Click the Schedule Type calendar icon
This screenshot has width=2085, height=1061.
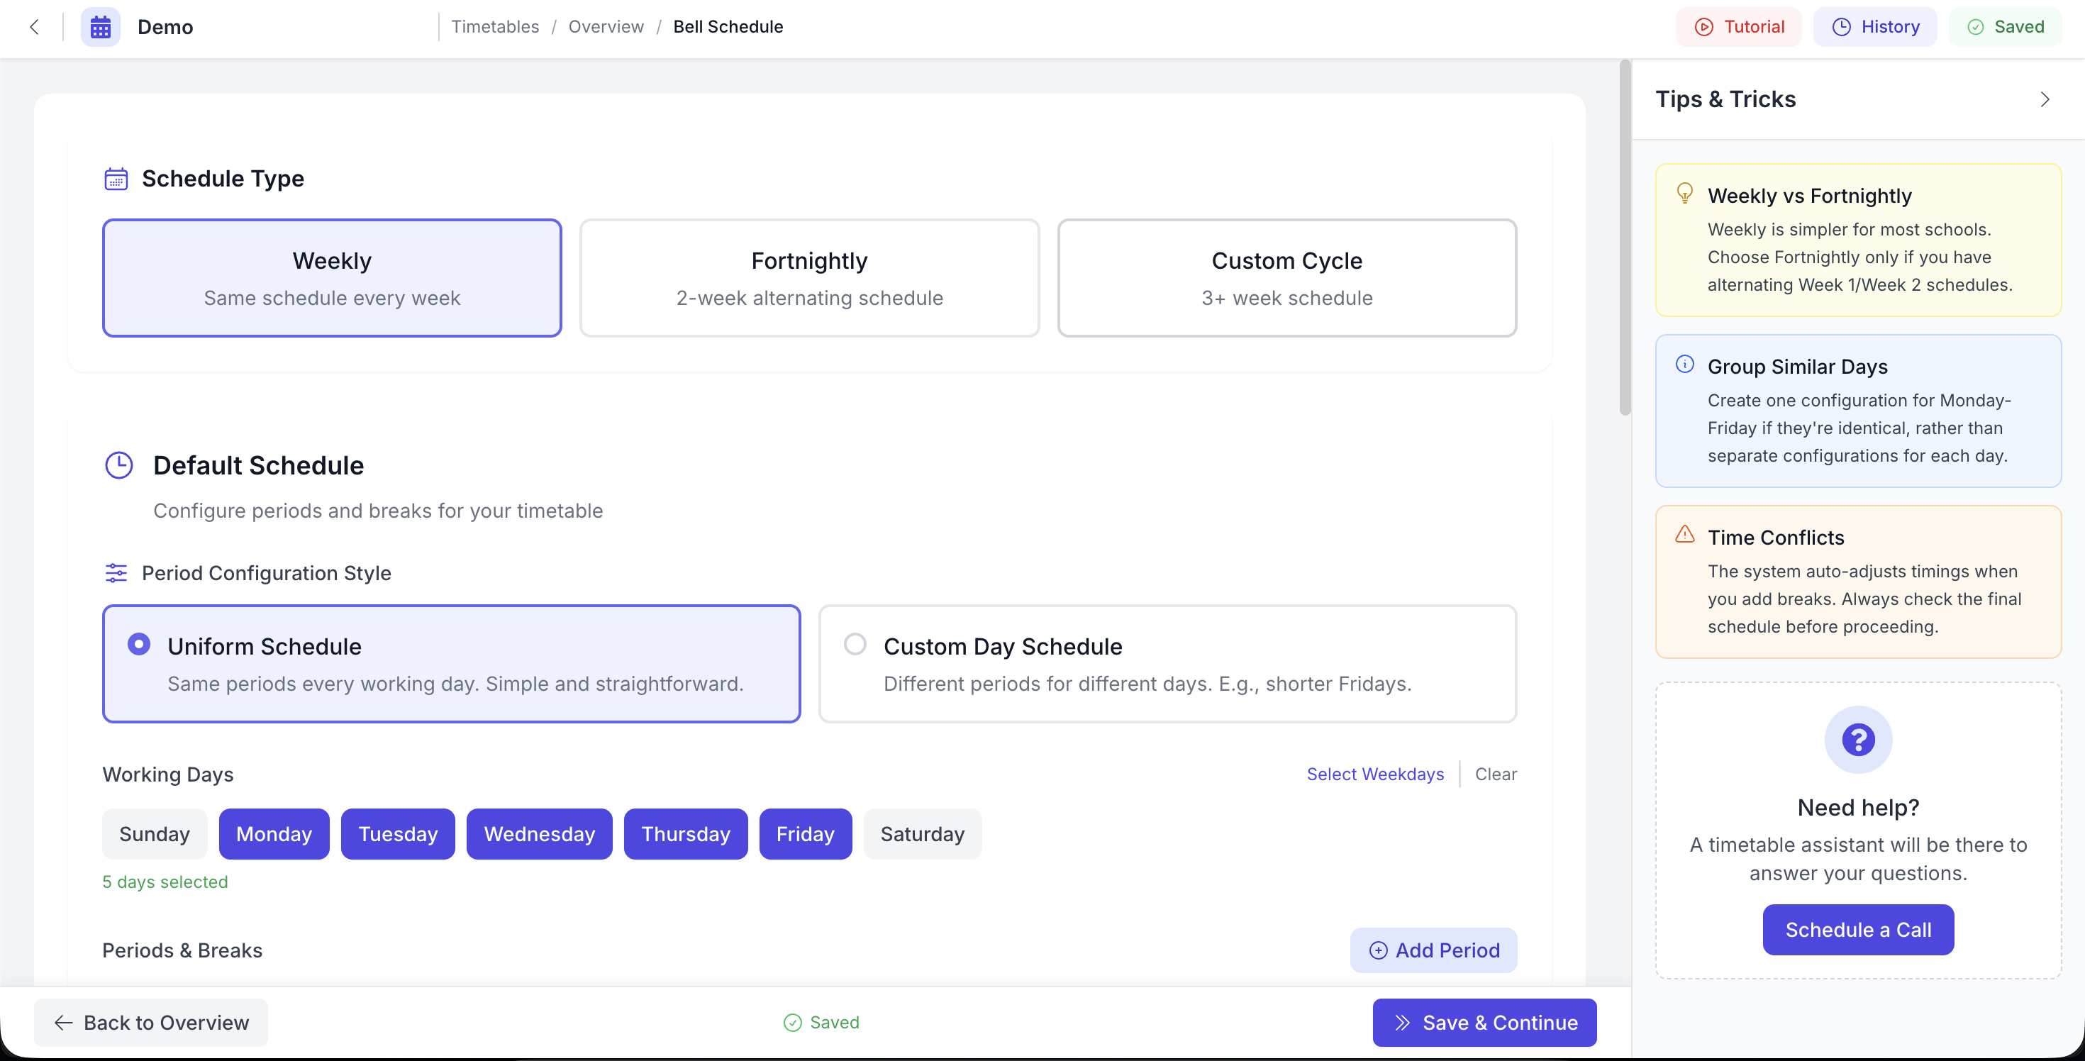116,179
